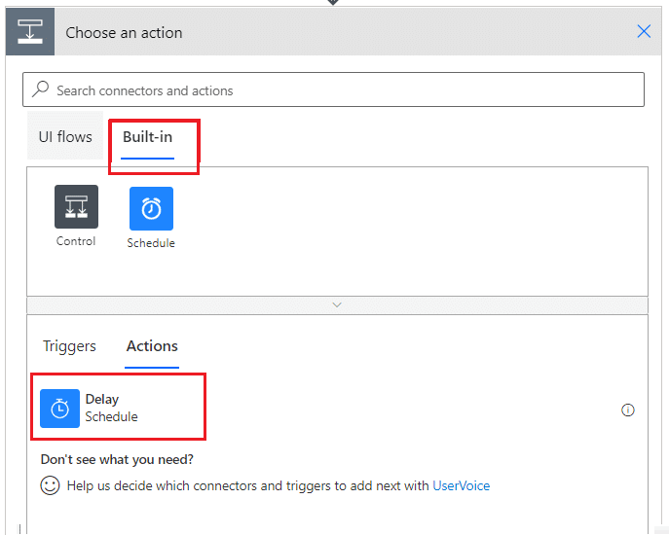The image size is (669, 535).
Task: Close the Choose an action panel
Action: (644, 31)
